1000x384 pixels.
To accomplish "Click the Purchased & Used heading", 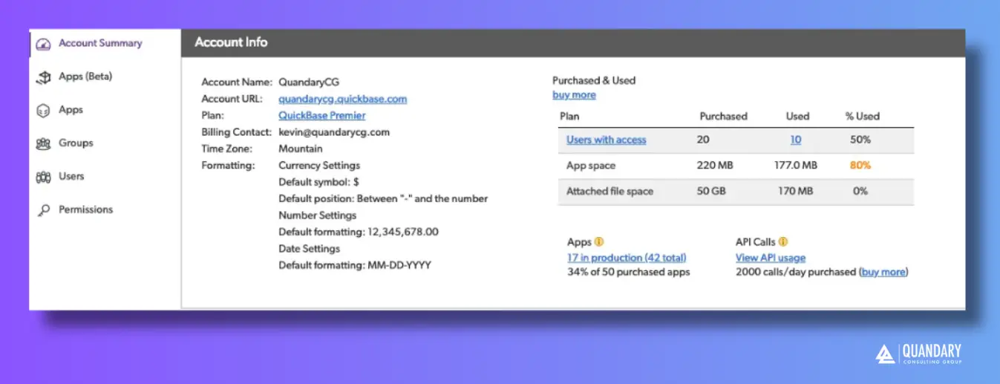I will point(594,80).
